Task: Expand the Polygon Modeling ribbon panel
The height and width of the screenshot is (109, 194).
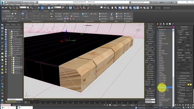Action: pos(13,21)
